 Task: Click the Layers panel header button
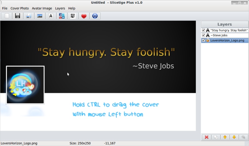pyautogui.click(x=225, y=24)
